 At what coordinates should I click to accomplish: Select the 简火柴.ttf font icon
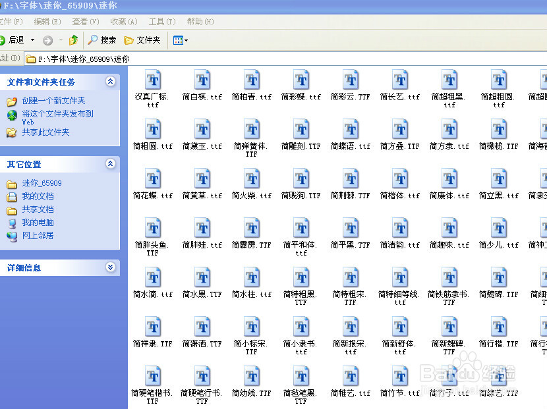tap(252, 179)
